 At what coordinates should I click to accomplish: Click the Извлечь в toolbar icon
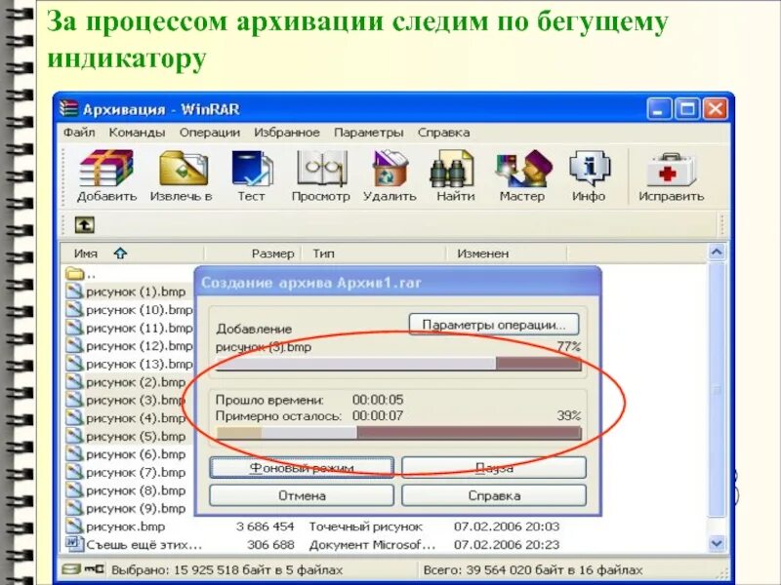(x=183, y=169)
